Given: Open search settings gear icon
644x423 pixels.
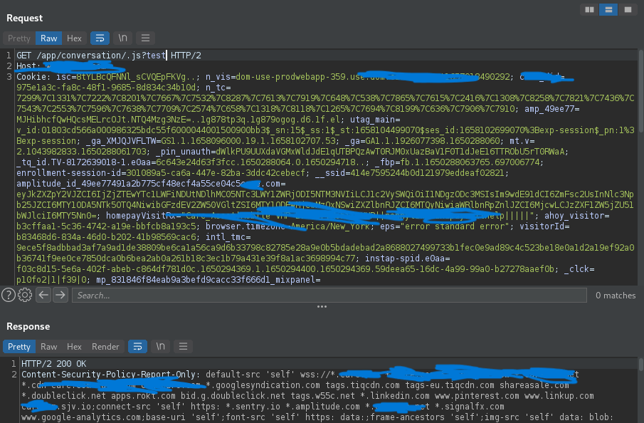Looking at the screenshot, I should [x=25, y=295].
